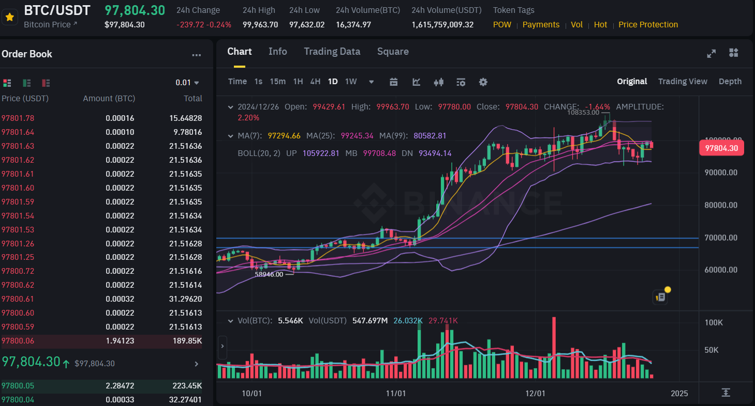Select the 4H time interval

coord(315,82)
